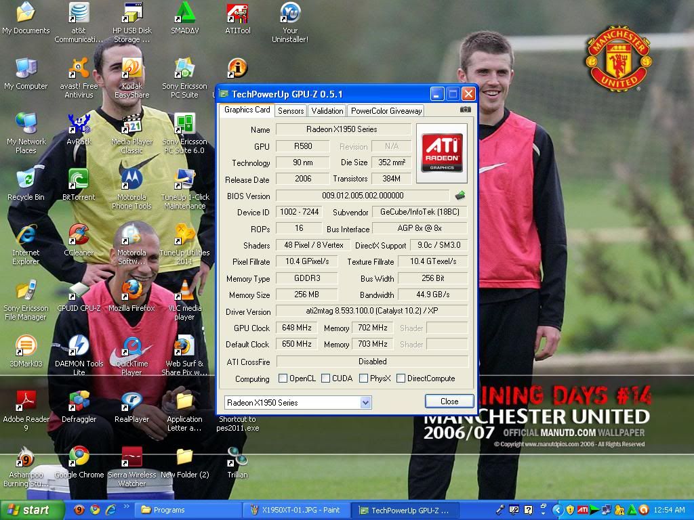
Task: Launch Trillian desktop shortcut
Action: tap(238, 462)
